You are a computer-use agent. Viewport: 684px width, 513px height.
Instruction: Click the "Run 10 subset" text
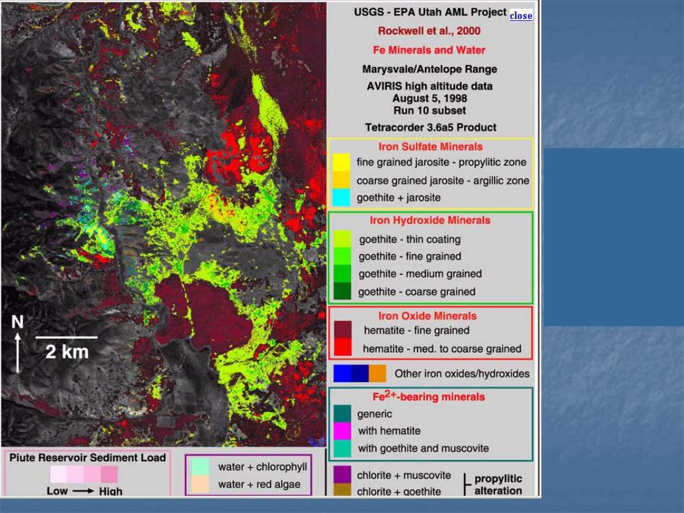click(x=429, y=110)
